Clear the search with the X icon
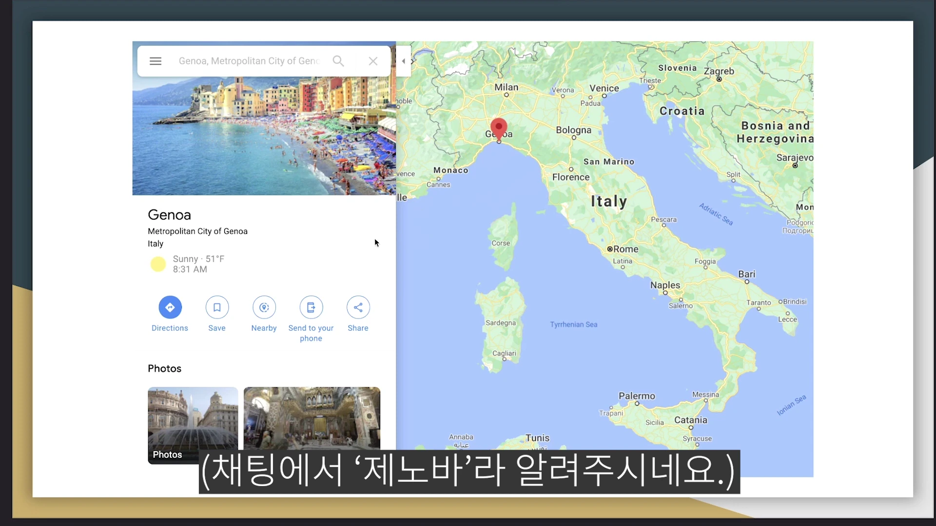 pos(373,61)
